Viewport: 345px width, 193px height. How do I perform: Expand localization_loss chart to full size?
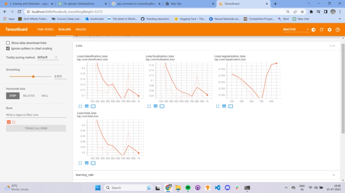click(149, 106)
